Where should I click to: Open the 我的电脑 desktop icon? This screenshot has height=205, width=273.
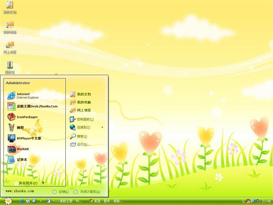[x=10, y=28]
